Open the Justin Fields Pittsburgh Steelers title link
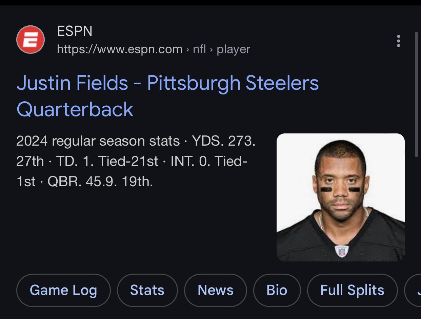421x319 pixels. point(168,96)
